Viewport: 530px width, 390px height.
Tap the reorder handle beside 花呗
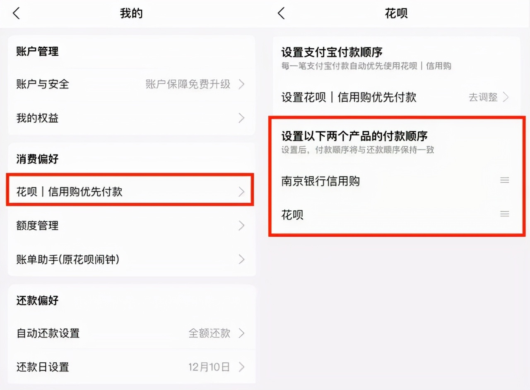[504, 214]
